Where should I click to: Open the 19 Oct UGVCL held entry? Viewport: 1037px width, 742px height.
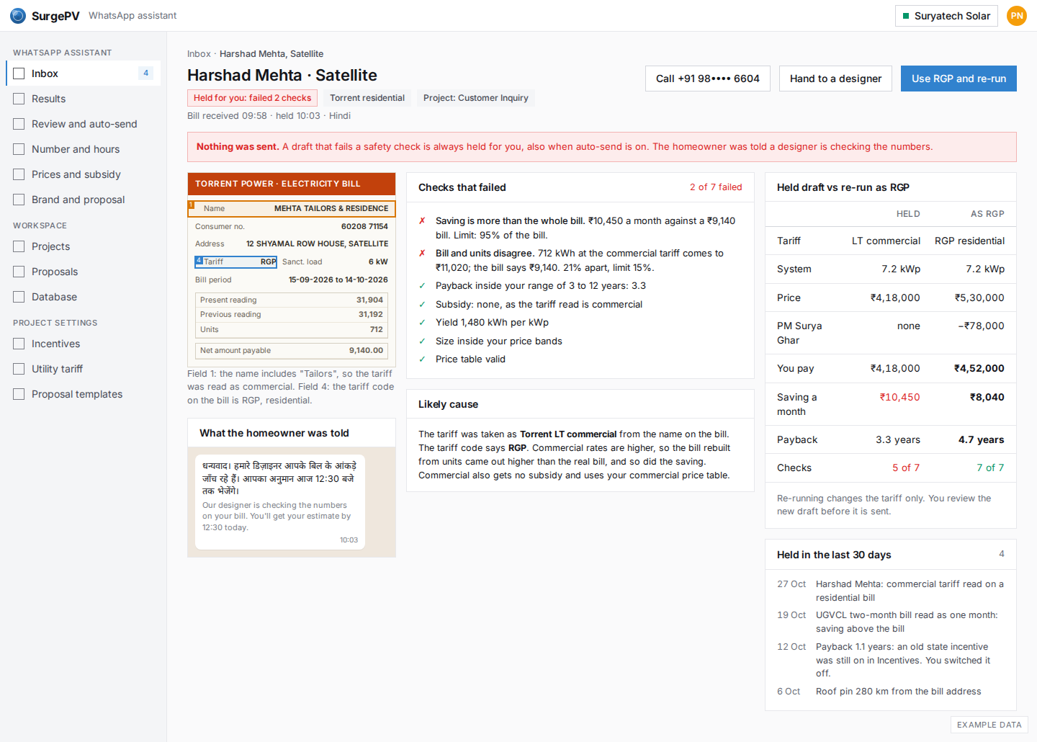(890, 622)
